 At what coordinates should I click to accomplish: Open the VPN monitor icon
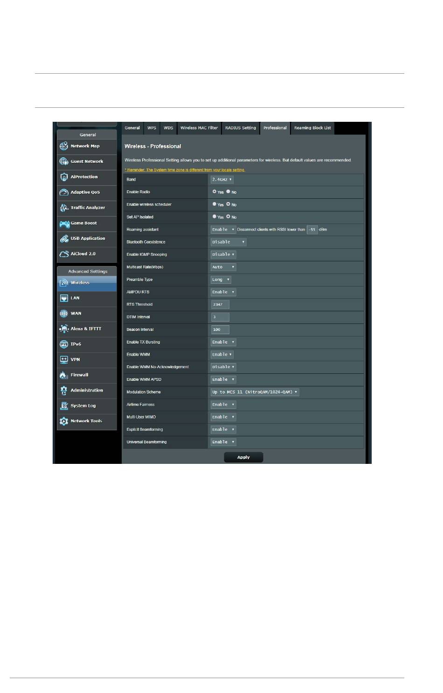tap(64, 360)
